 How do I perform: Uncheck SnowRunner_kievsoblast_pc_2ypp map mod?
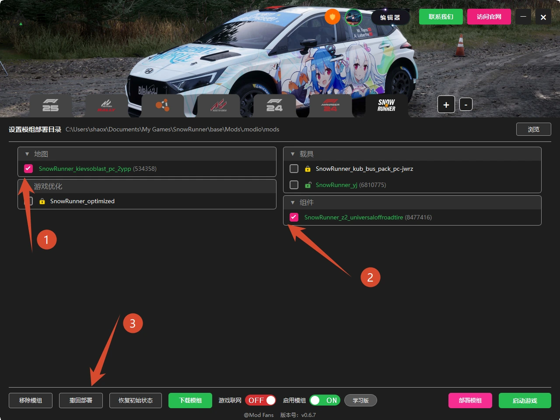28,169
